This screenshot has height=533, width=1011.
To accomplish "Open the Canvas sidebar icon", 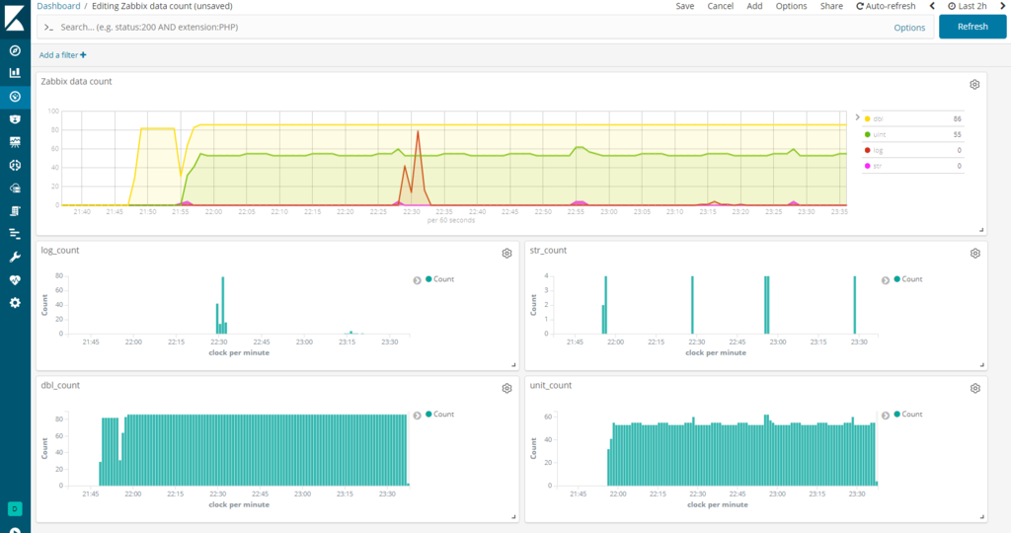I will [x=15, y=142].
